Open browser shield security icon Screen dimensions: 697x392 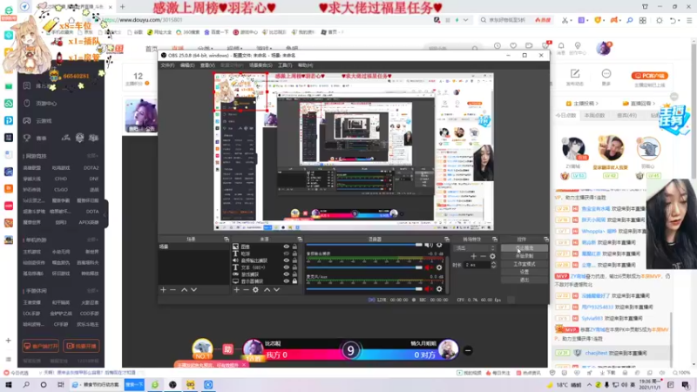tap(598, 20)
